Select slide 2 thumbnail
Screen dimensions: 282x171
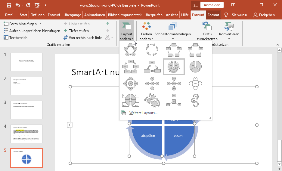click(x=26, y=86)
